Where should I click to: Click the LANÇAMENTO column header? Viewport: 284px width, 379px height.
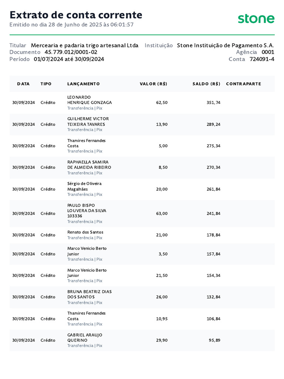[83, 84]
